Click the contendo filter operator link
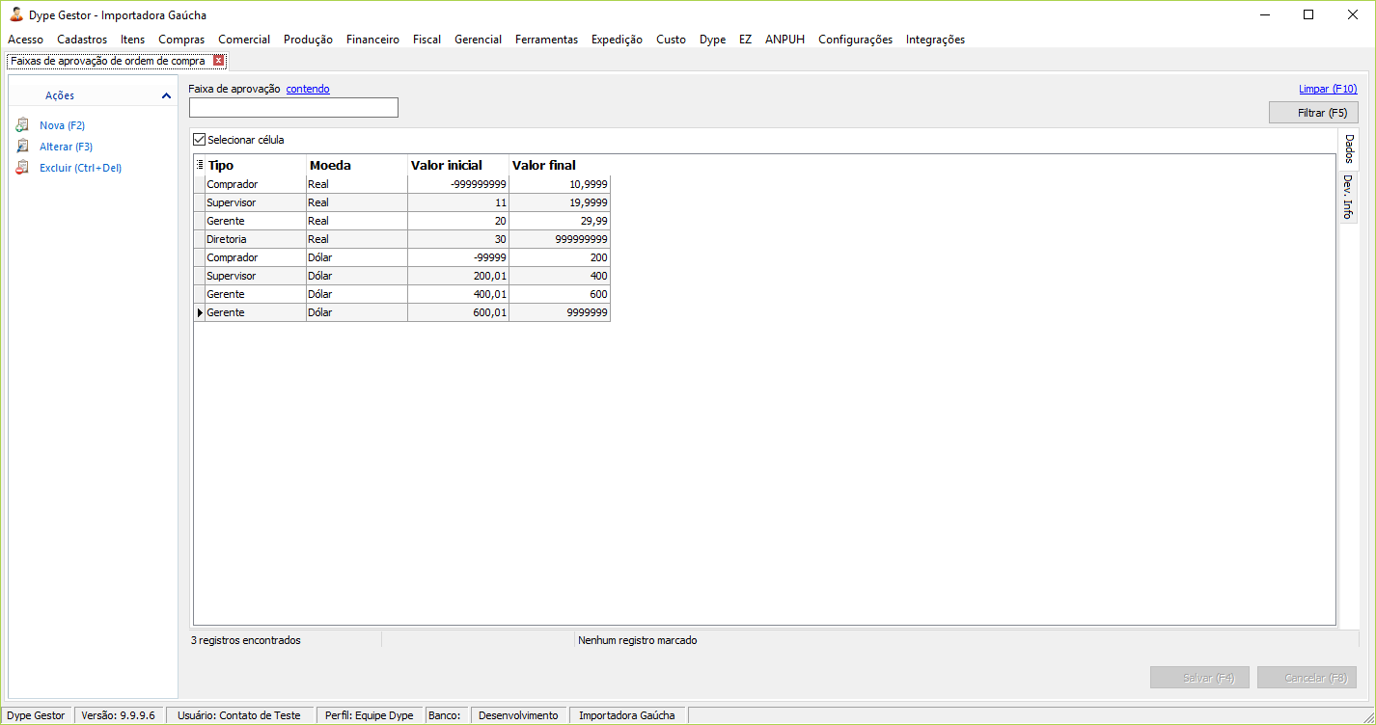 click(x=308, y=89)
